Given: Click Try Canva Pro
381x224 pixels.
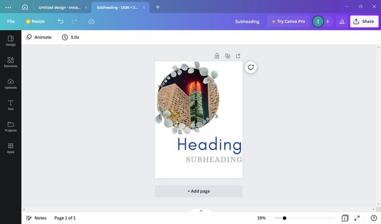Looking at the screenshot, I should pyautogui.click(x=288, y=21).
